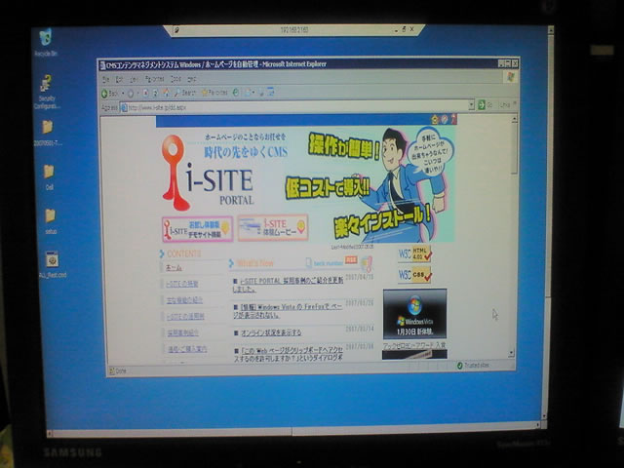Open the award link below Vista banner
Image resolution: width=624 pixels, height=468 pixels.
[x=413, y=345]
